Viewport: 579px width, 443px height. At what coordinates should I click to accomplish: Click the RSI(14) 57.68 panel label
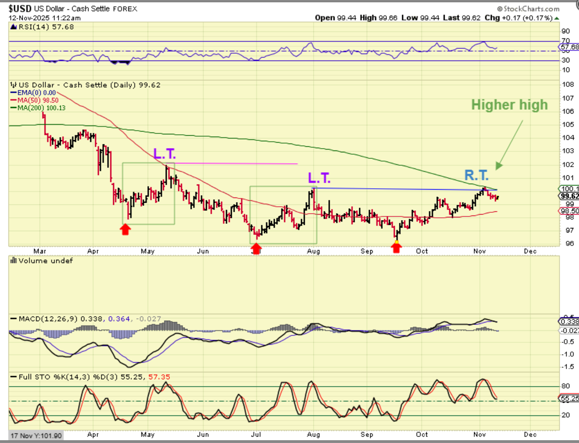pos(46,27)
